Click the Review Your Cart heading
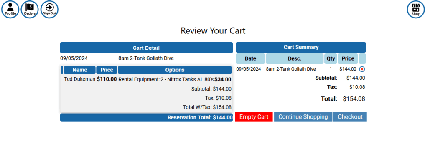 213,30
